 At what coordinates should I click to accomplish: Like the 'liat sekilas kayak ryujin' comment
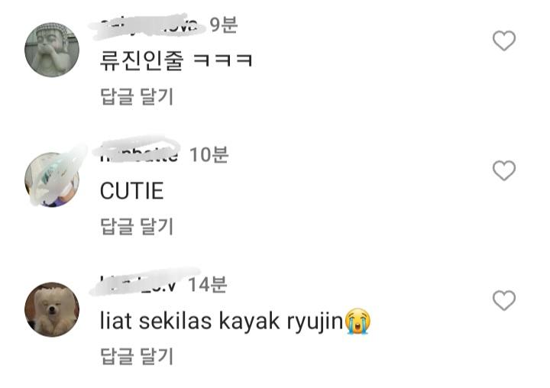point(504,300)
